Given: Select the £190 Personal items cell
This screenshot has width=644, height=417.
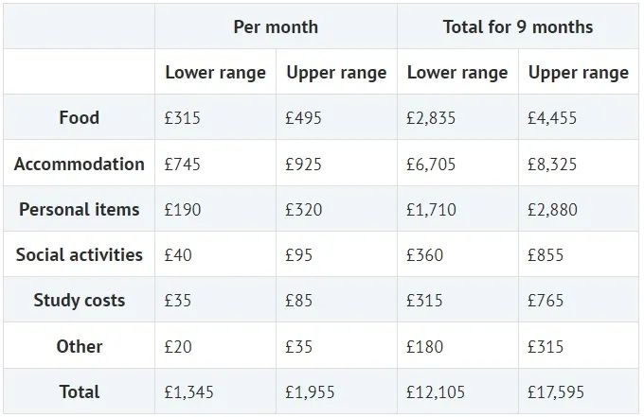Looking at the screenshot, I should point(183,209).
